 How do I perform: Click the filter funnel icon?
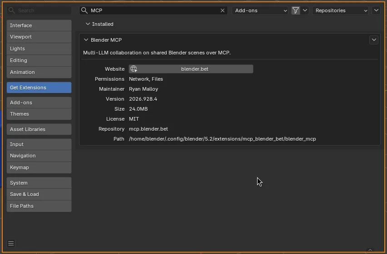(x=295, y=10)
